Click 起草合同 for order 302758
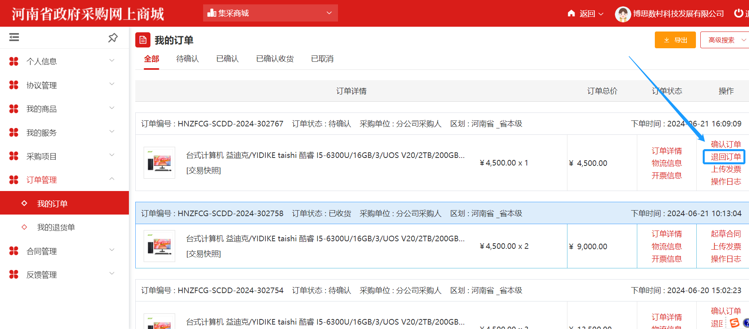 point(726,234)
